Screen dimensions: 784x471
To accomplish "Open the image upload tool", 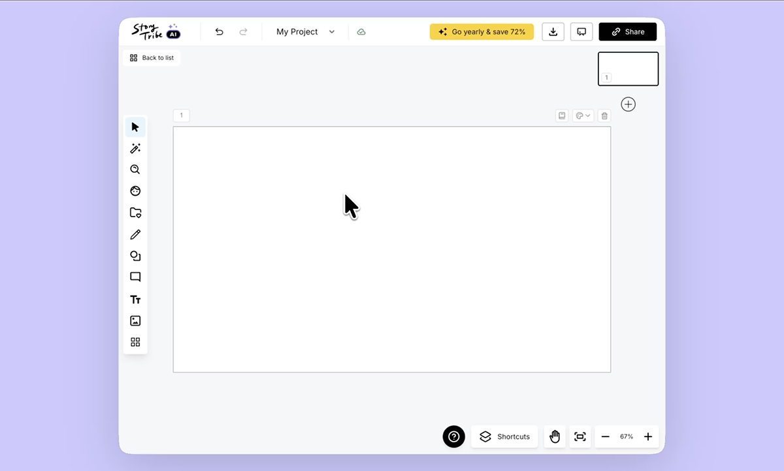I will click(135, 321).
